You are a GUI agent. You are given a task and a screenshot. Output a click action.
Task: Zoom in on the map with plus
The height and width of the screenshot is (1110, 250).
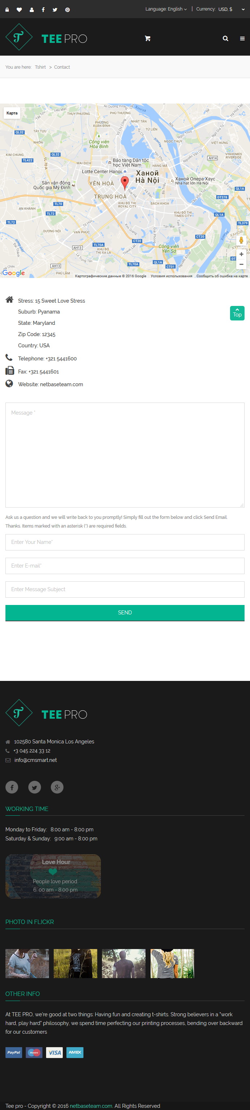pos(241,254)
